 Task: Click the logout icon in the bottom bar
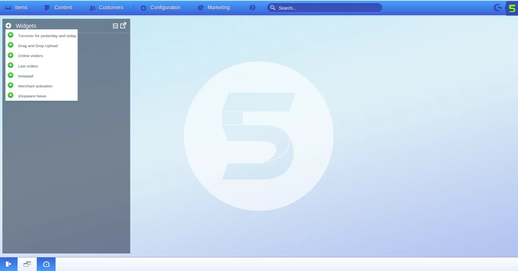(x=8, y=264)
